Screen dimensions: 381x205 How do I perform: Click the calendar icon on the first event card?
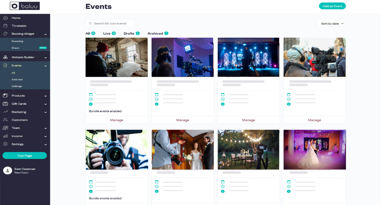coord(91,95)
